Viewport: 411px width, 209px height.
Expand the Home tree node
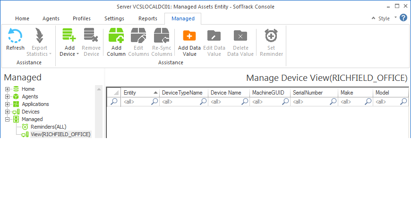(x=8, y=89)
